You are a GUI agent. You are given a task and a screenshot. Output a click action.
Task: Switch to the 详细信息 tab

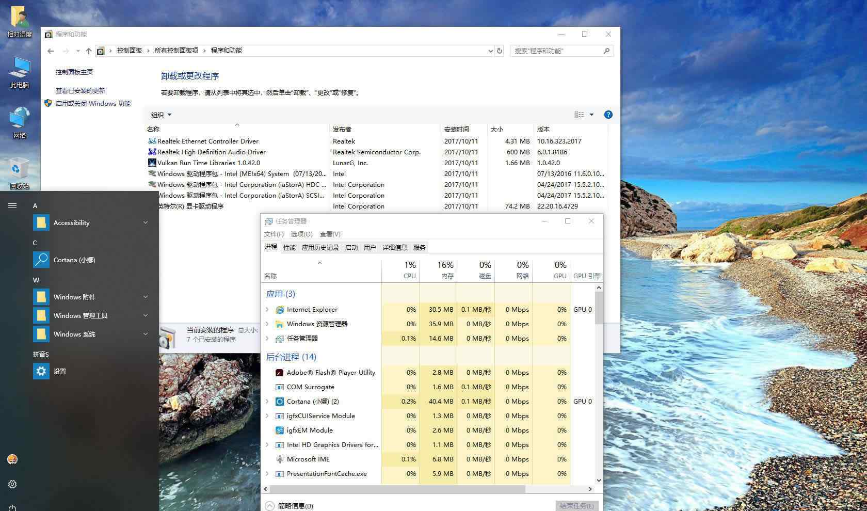click(x=395, y=247)
